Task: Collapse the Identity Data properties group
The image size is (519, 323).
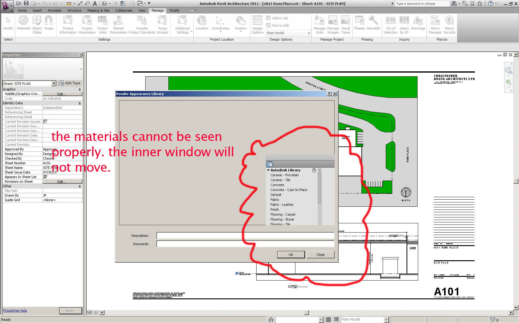Action: point(80,103)
